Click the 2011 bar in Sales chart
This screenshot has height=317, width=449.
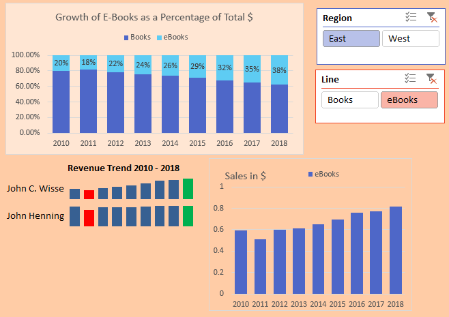[x=260, y=266]
